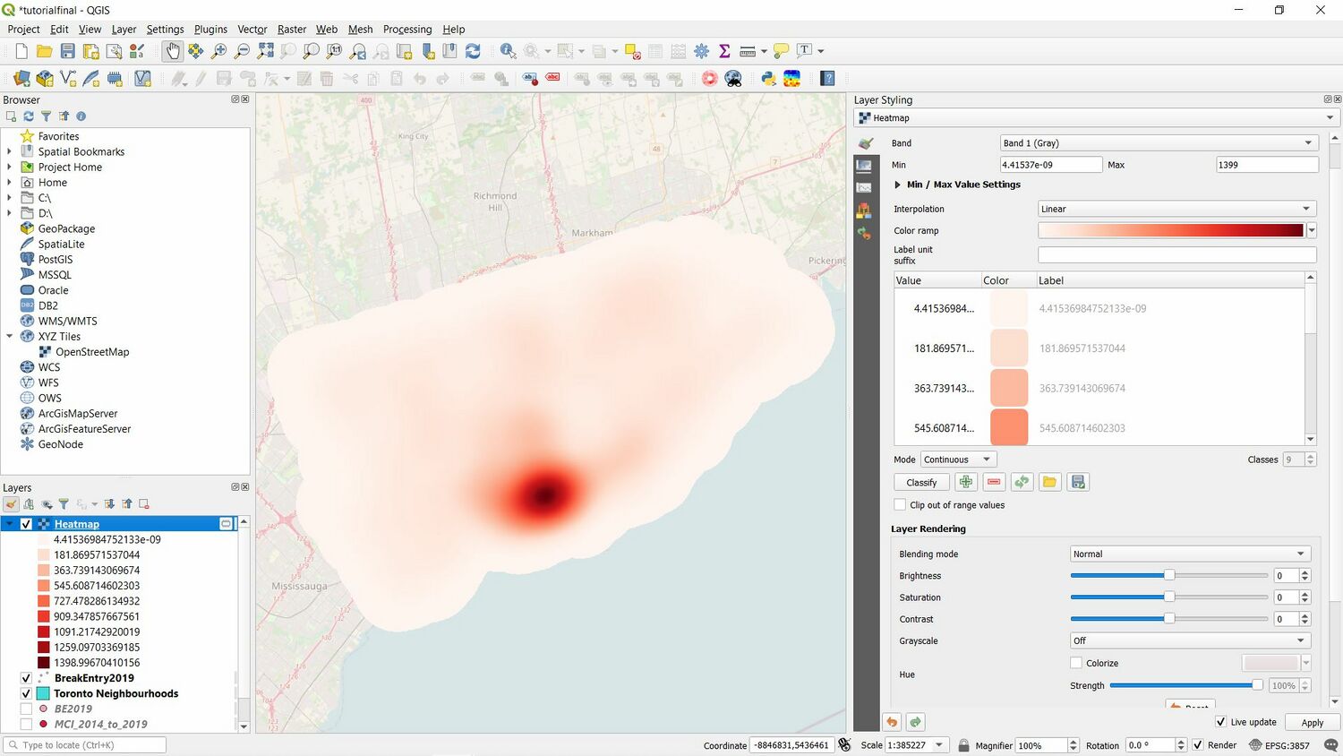Click the Classify button
Screen dimensions: 1343x756
click(921, 482)
